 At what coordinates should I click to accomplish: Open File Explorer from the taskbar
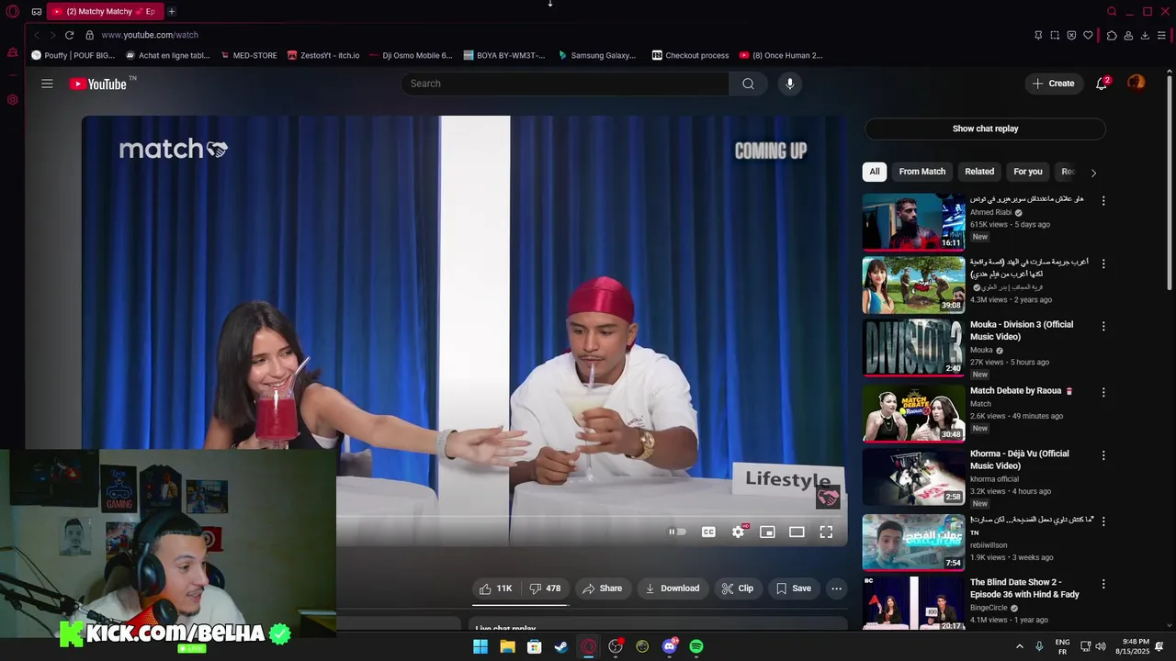(x=507, y=646)
